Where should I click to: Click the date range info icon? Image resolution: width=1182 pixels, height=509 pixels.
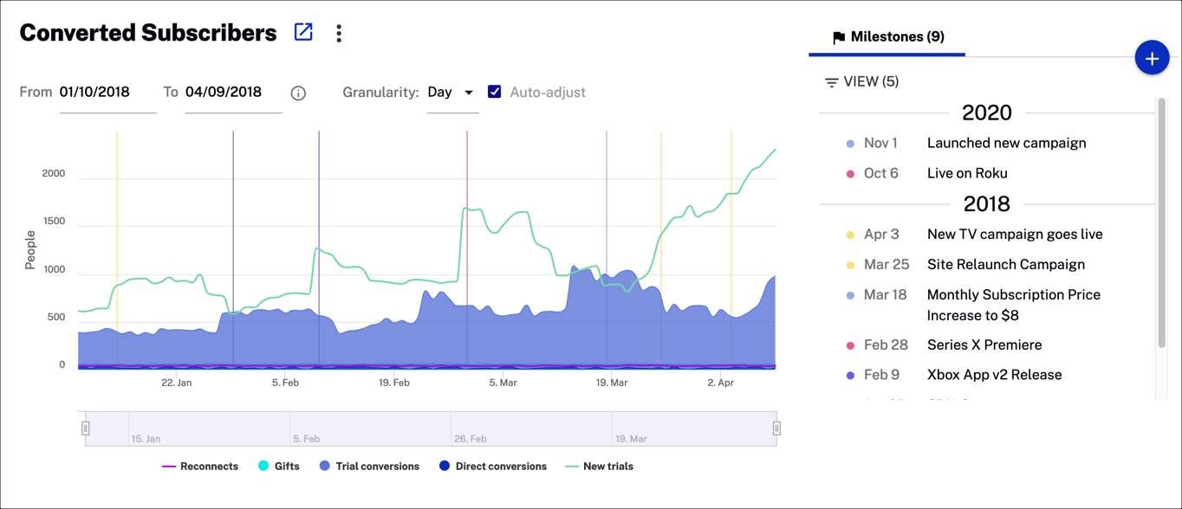(298, 93)
